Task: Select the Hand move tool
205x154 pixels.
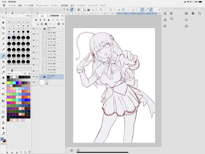Action: [3, 23]
